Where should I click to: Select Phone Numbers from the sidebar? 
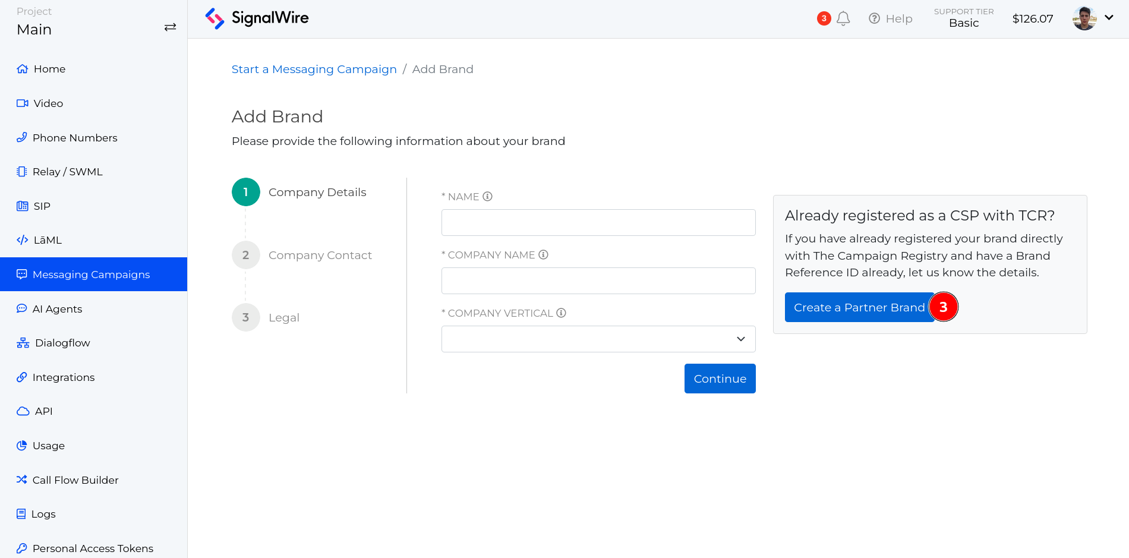pyautogui.click(x=75, y=137)
